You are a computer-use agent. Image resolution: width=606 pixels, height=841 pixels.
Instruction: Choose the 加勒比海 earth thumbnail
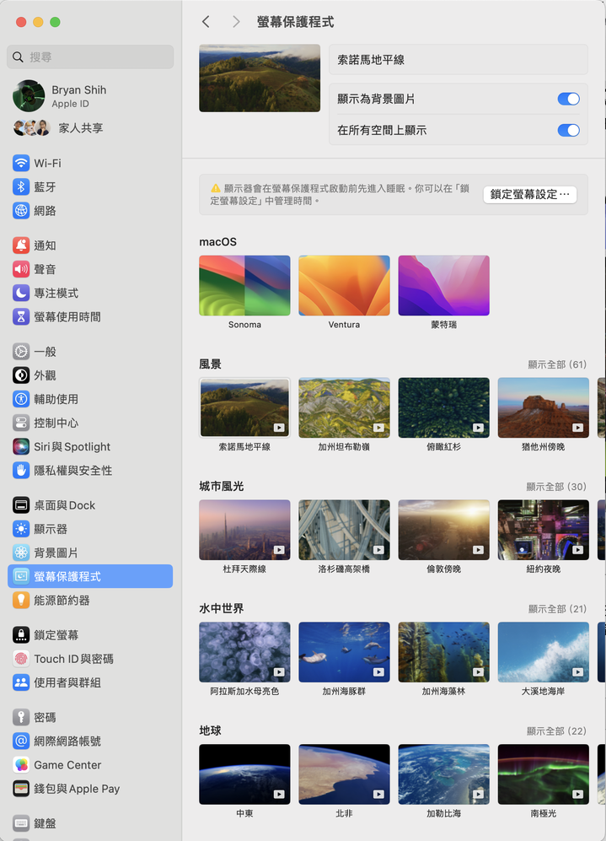point(443,774)
